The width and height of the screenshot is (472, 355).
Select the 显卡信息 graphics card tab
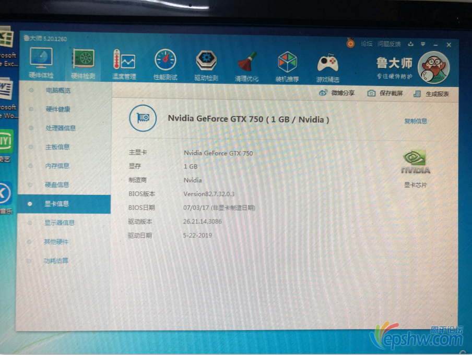tap(64, 204)
